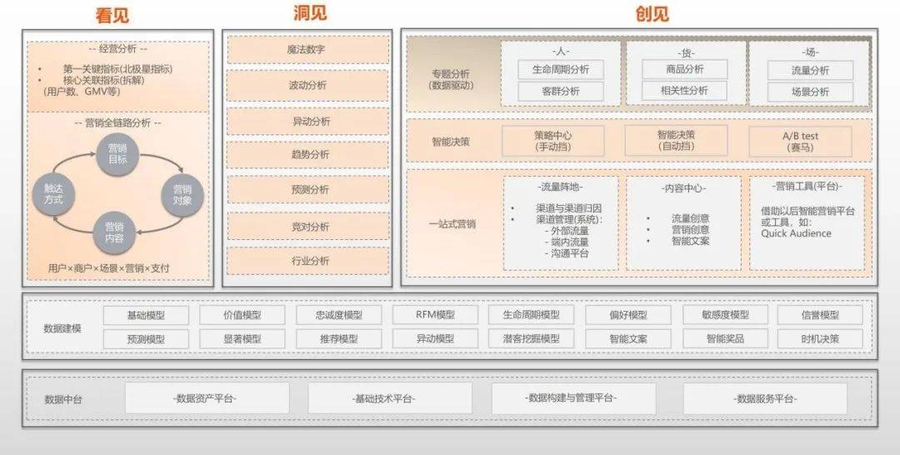This screenshot has height=455, width=900.
Task: Select the 创见 section heading
Action: pyautogui.click(x=652, y=13)
